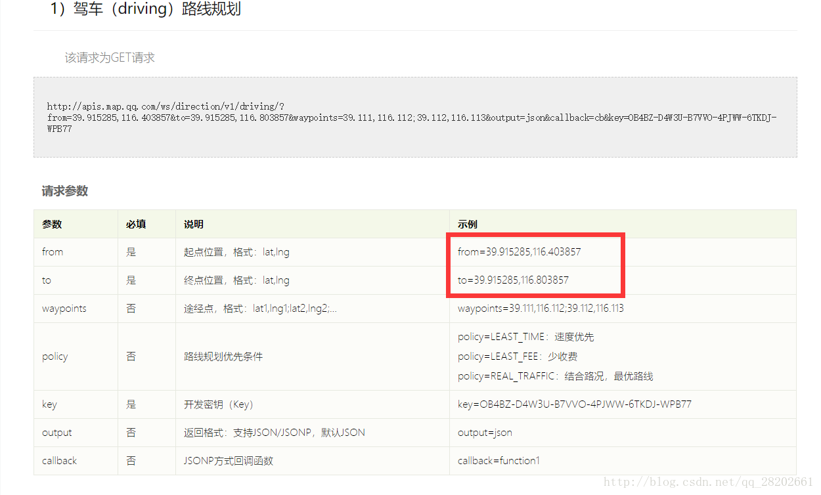Click the API URL code block
Image resolution: width=821 pixels, height=495 pixels.
click(415, 117)
